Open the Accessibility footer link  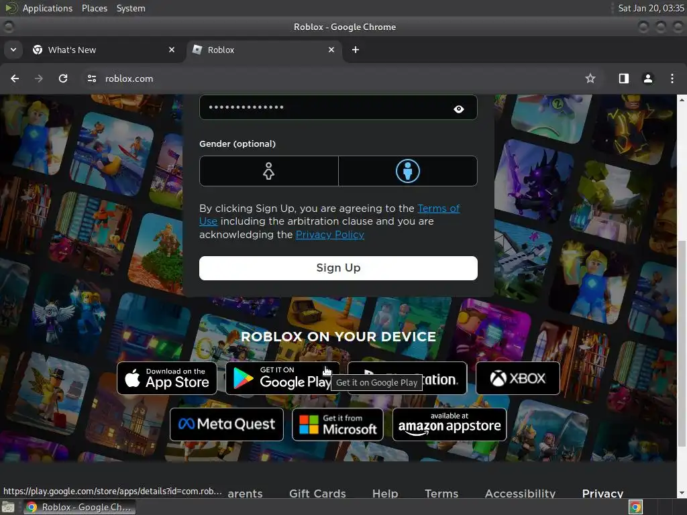click(520, 494)
